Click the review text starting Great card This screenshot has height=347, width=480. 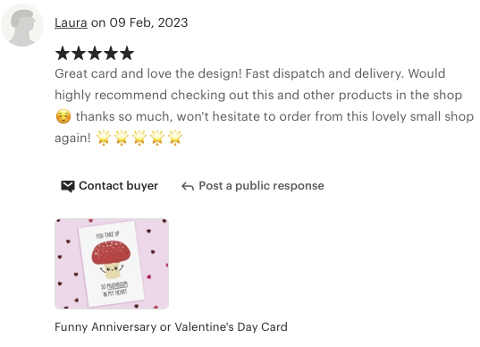click(265, 106)
